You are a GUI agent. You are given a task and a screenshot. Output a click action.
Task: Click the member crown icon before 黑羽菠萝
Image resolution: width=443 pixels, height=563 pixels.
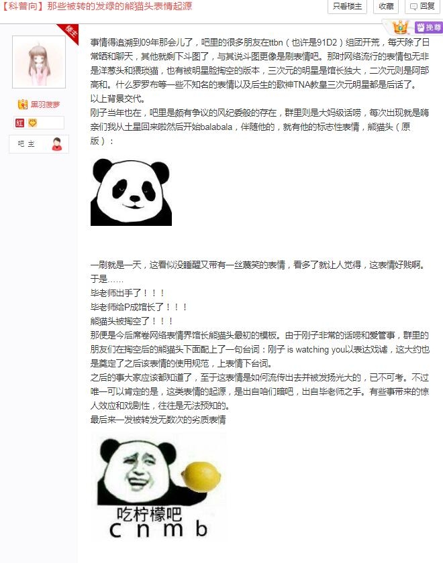click(x=23, y=104)
